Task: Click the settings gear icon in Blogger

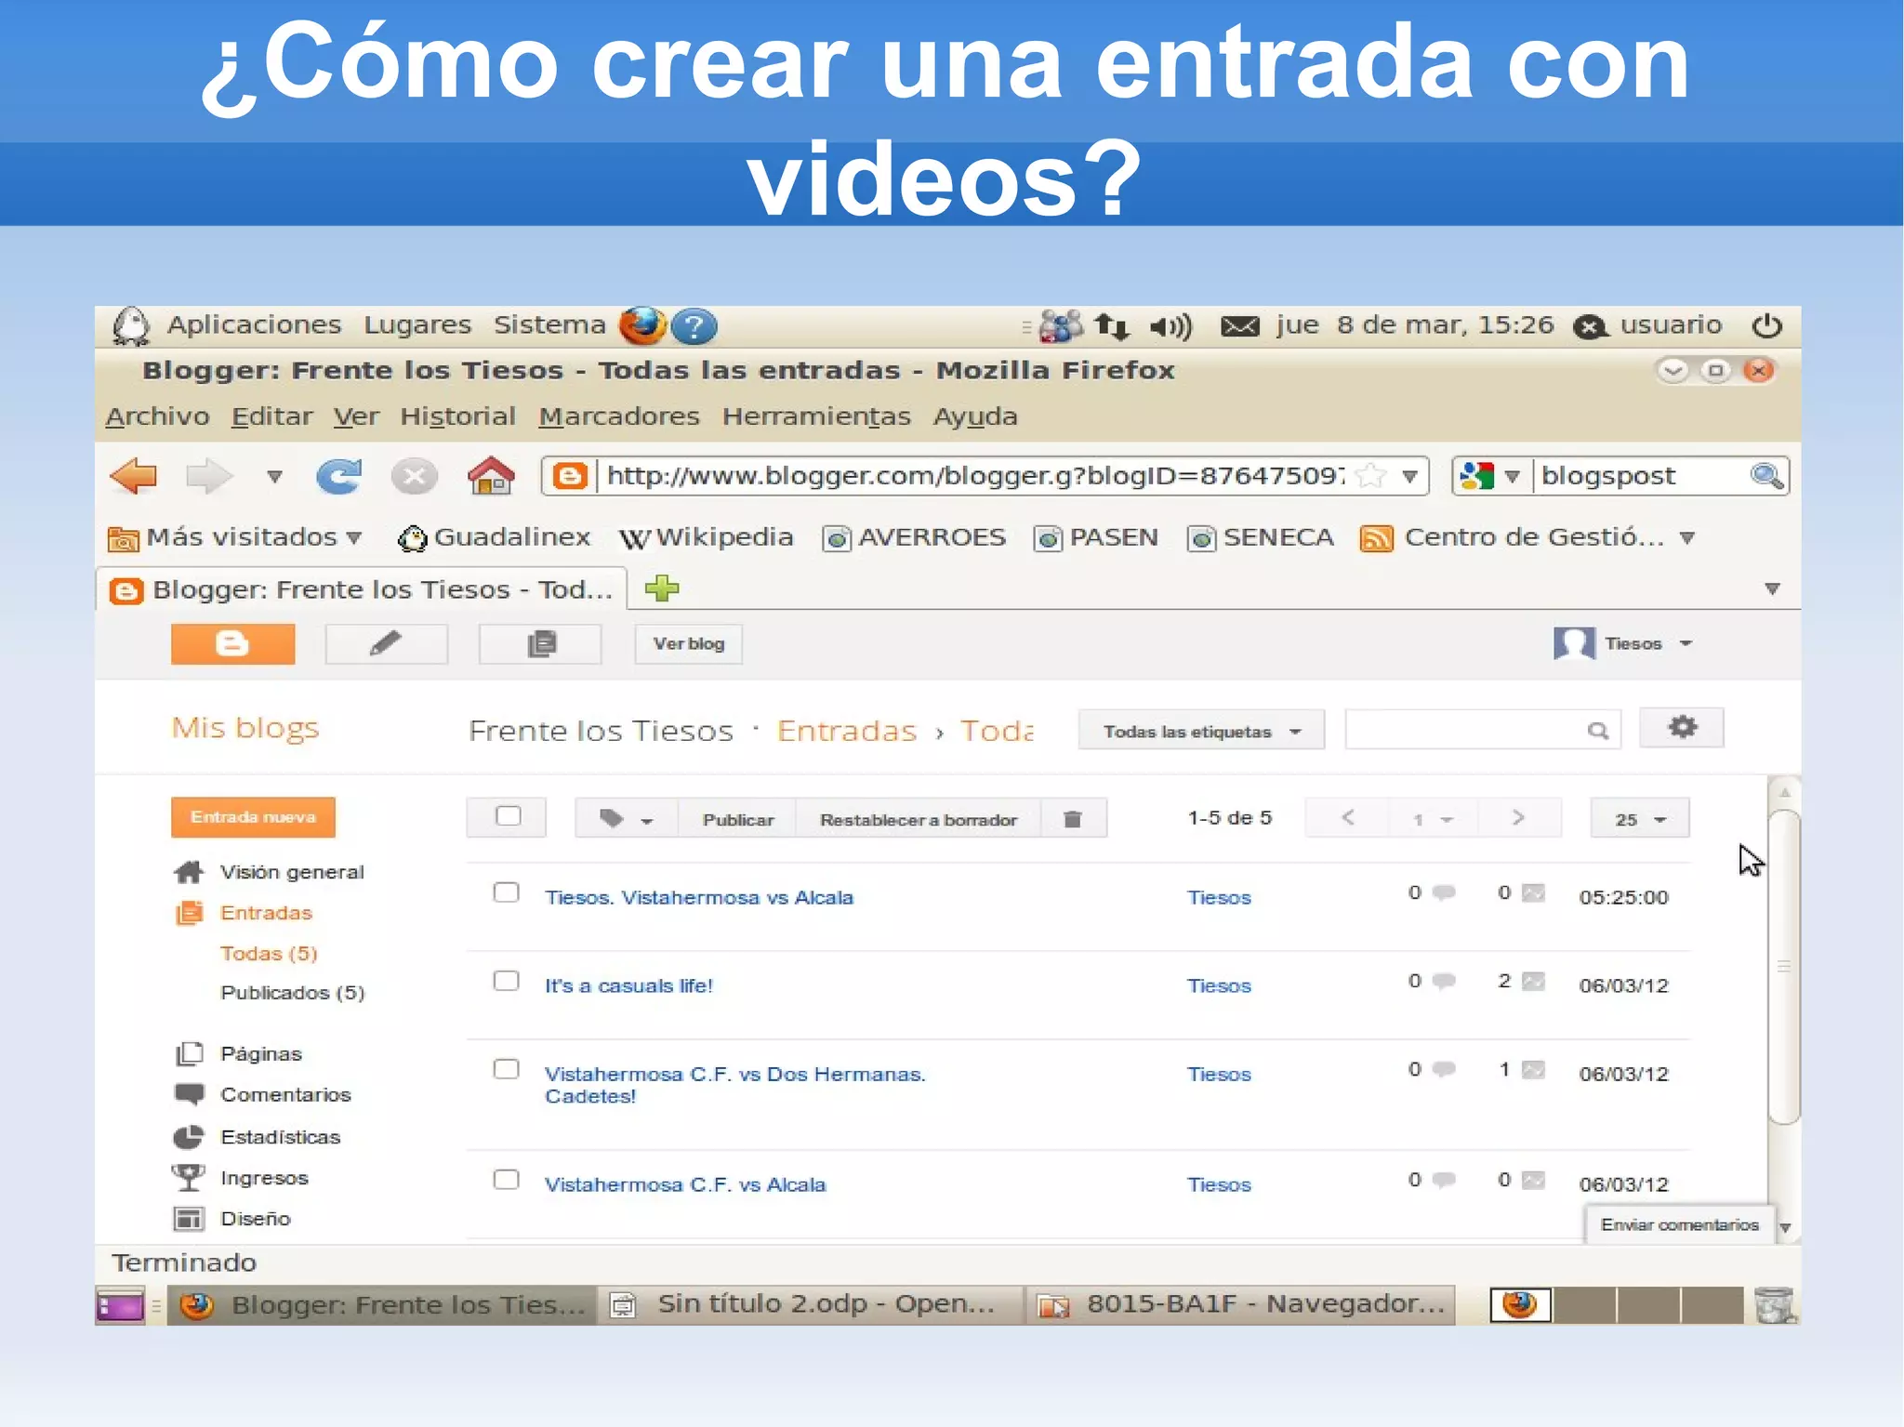Action: pos(1682,727)
